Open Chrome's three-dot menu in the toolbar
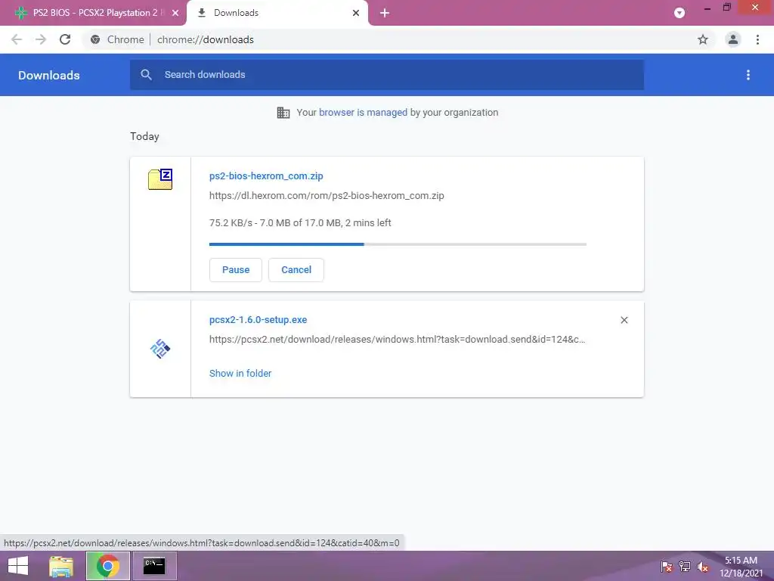This screenshot has height=581, width=774. pos(757,39)
